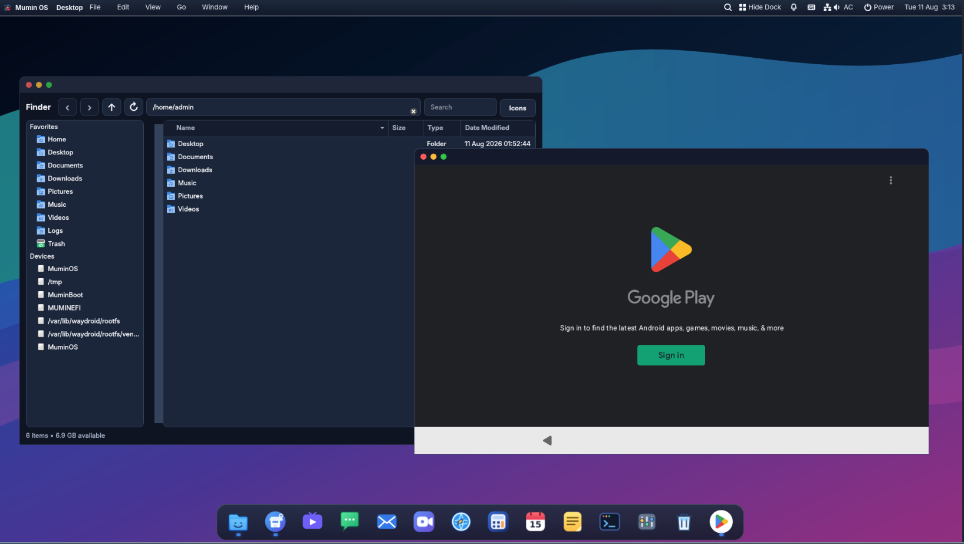The width and height of the screenshot is (964, 544).
Task: Click the volume speaker icon in menu bar
Action: coord(836,7)
